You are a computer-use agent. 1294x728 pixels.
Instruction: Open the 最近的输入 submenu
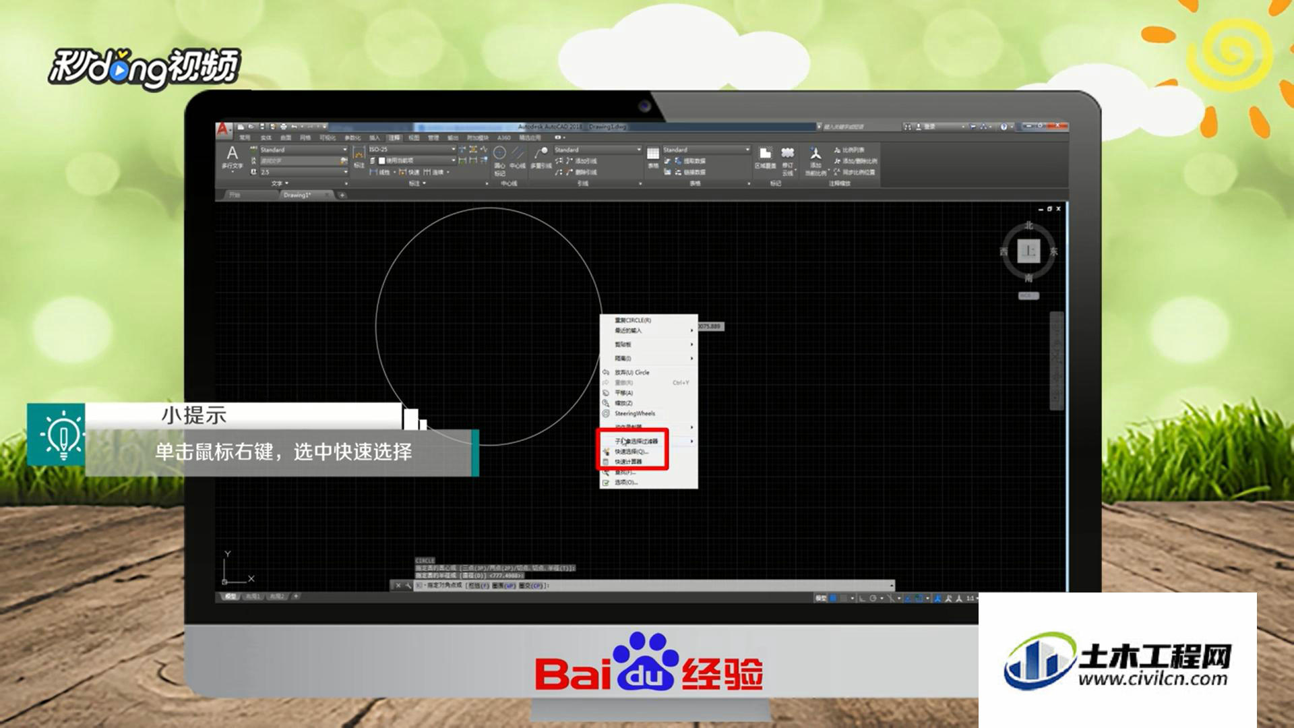click(x=648, y=330)
